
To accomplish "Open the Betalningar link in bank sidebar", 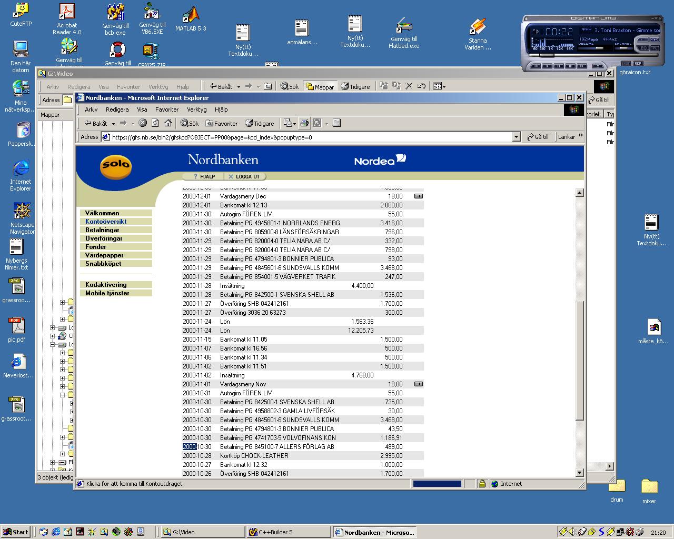I will click(103, 230).
